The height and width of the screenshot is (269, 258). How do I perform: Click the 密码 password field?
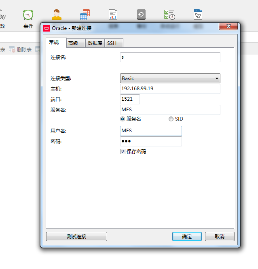[151, 141]
